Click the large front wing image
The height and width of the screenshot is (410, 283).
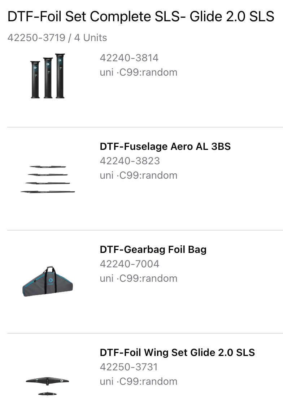(x=47, y=380)
